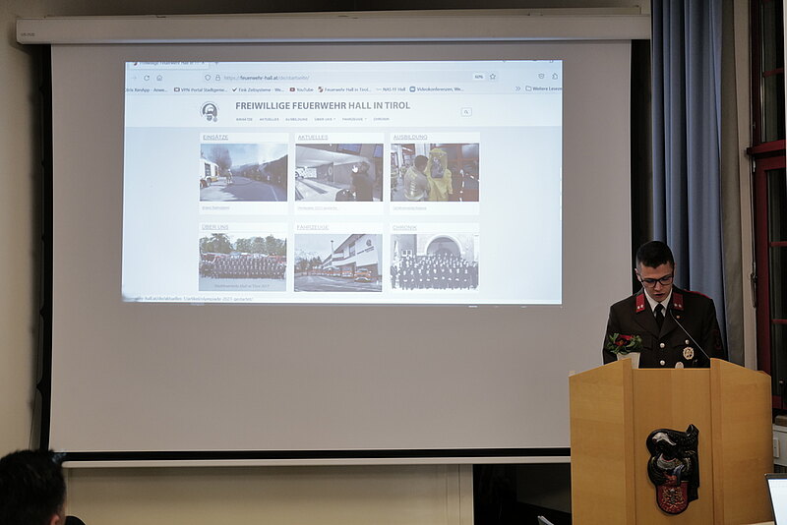Click caption link under Einsätze image
The width and height of the screenshot is (787, 525).
pos(215,207)
